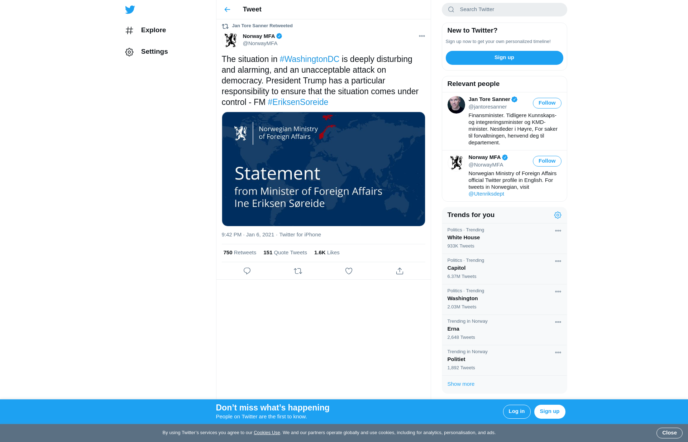Open Settings from the sidebar
Viewport: 688px width, 442px height.
[x=147, y=52]
